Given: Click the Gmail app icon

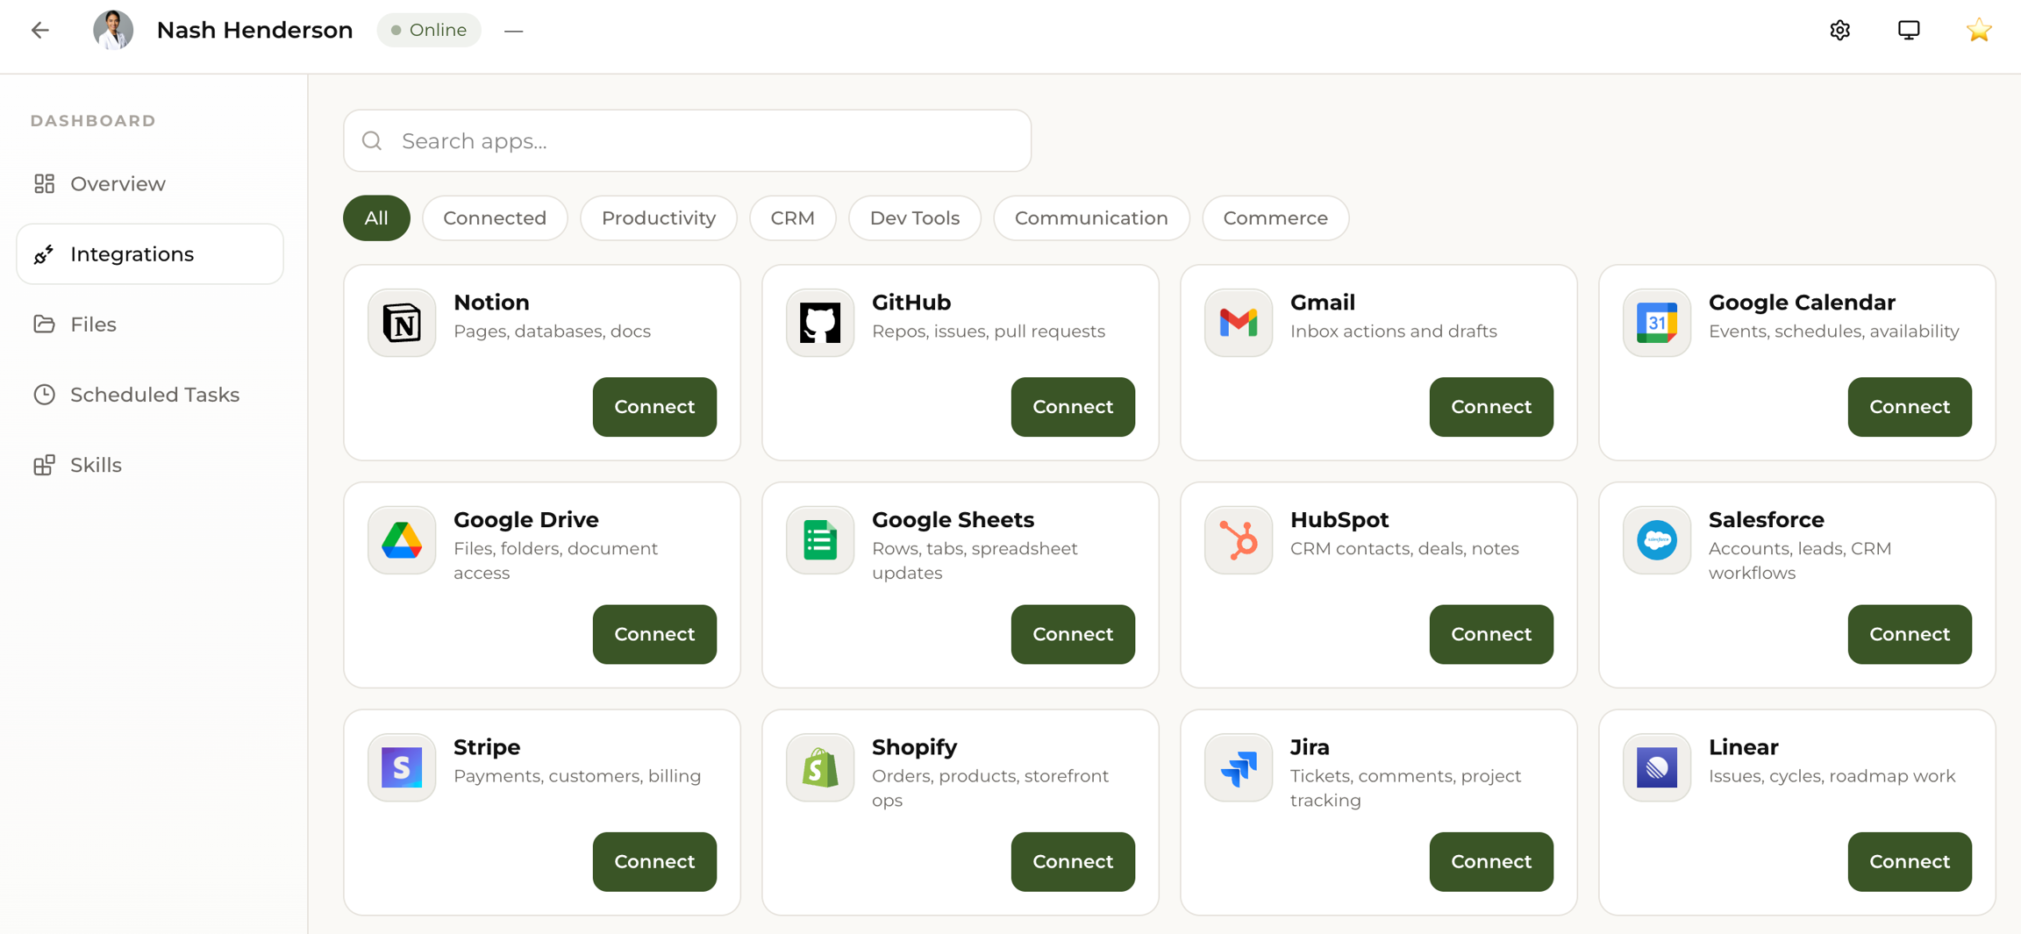Looking at the screenshot, I should pos(1239,323).
